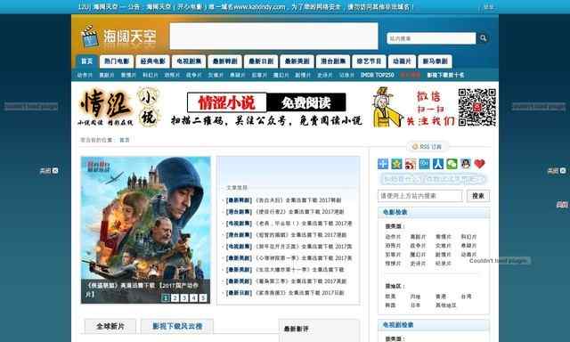The height and width of the screenshot is (342, 570).
Task: Click the RSS 订阅 link
Action: pos(427,147)
